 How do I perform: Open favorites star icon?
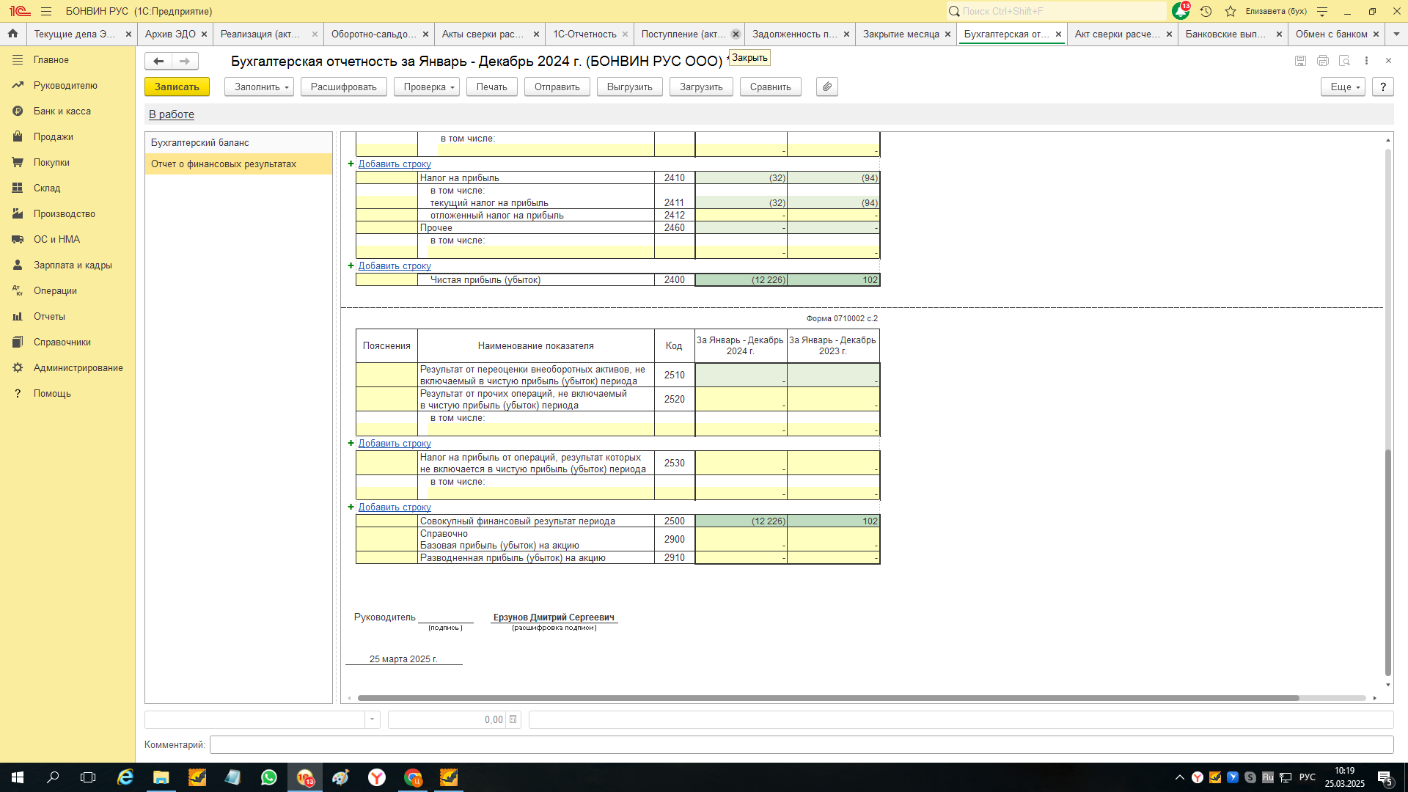(x=1231, y=11)
